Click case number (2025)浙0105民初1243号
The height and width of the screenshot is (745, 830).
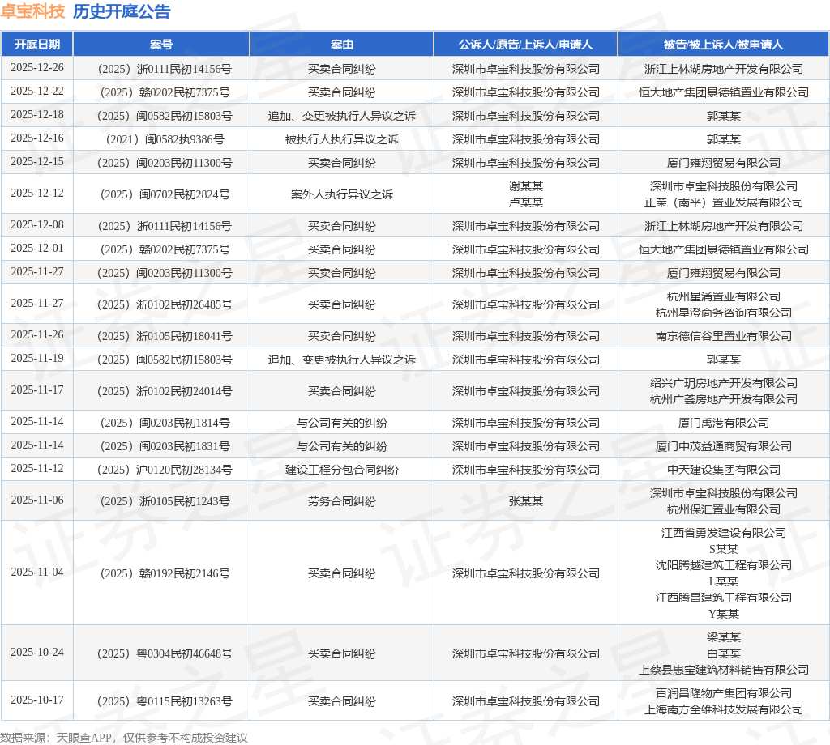[x=165, y=501]
